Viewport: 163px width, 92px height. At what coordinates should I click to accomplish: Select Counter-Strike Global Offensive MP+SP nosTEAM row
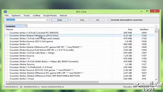pos(80,73)
